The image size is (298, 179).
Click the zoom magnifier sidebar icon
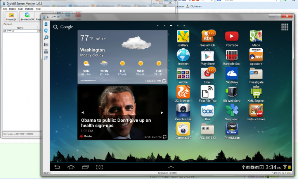point(46,38)
